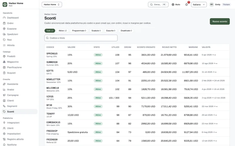The height and width of the screenshot is (146, 235).
Task: Select the Disattivato 0 filter tab
Action: 126,31
